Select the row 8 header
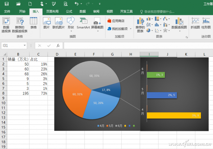 [x=3, y=93]
